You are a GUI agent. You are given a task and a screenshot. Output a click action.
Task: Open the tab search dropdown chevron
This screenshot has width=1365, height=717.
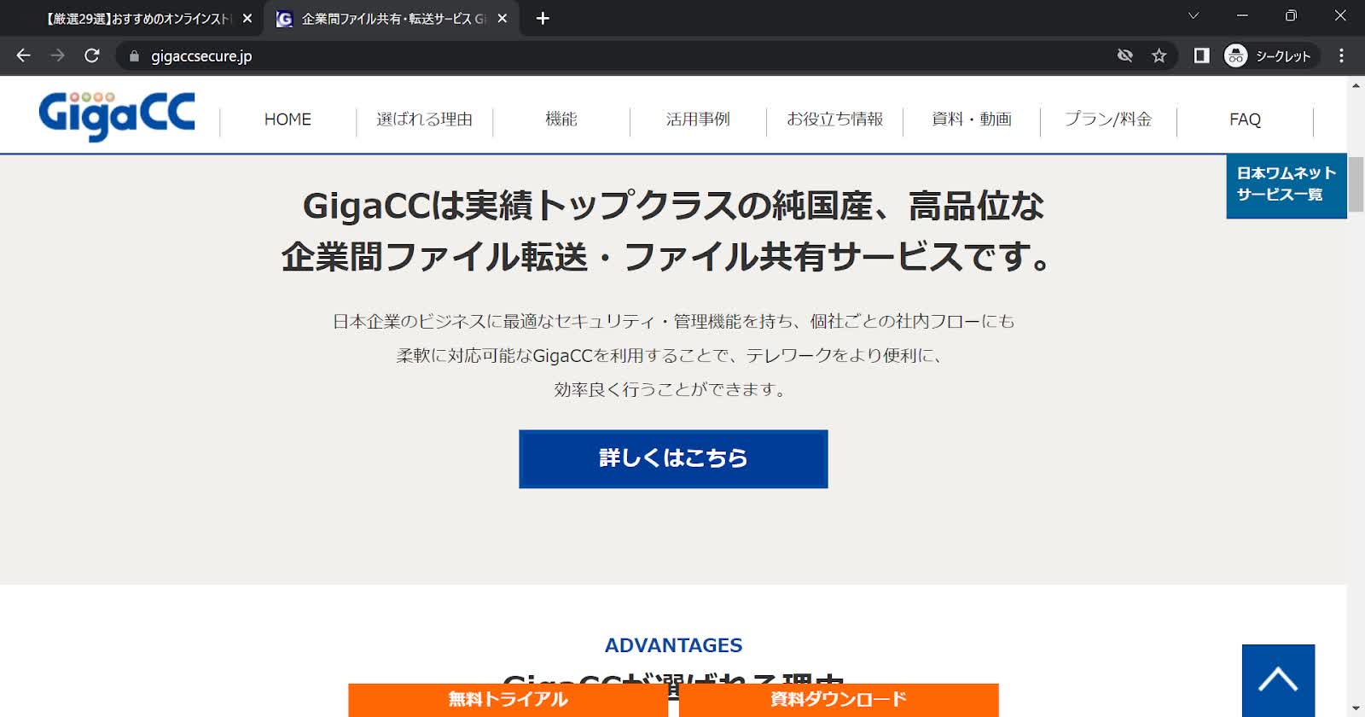[x=1194, y=16]
